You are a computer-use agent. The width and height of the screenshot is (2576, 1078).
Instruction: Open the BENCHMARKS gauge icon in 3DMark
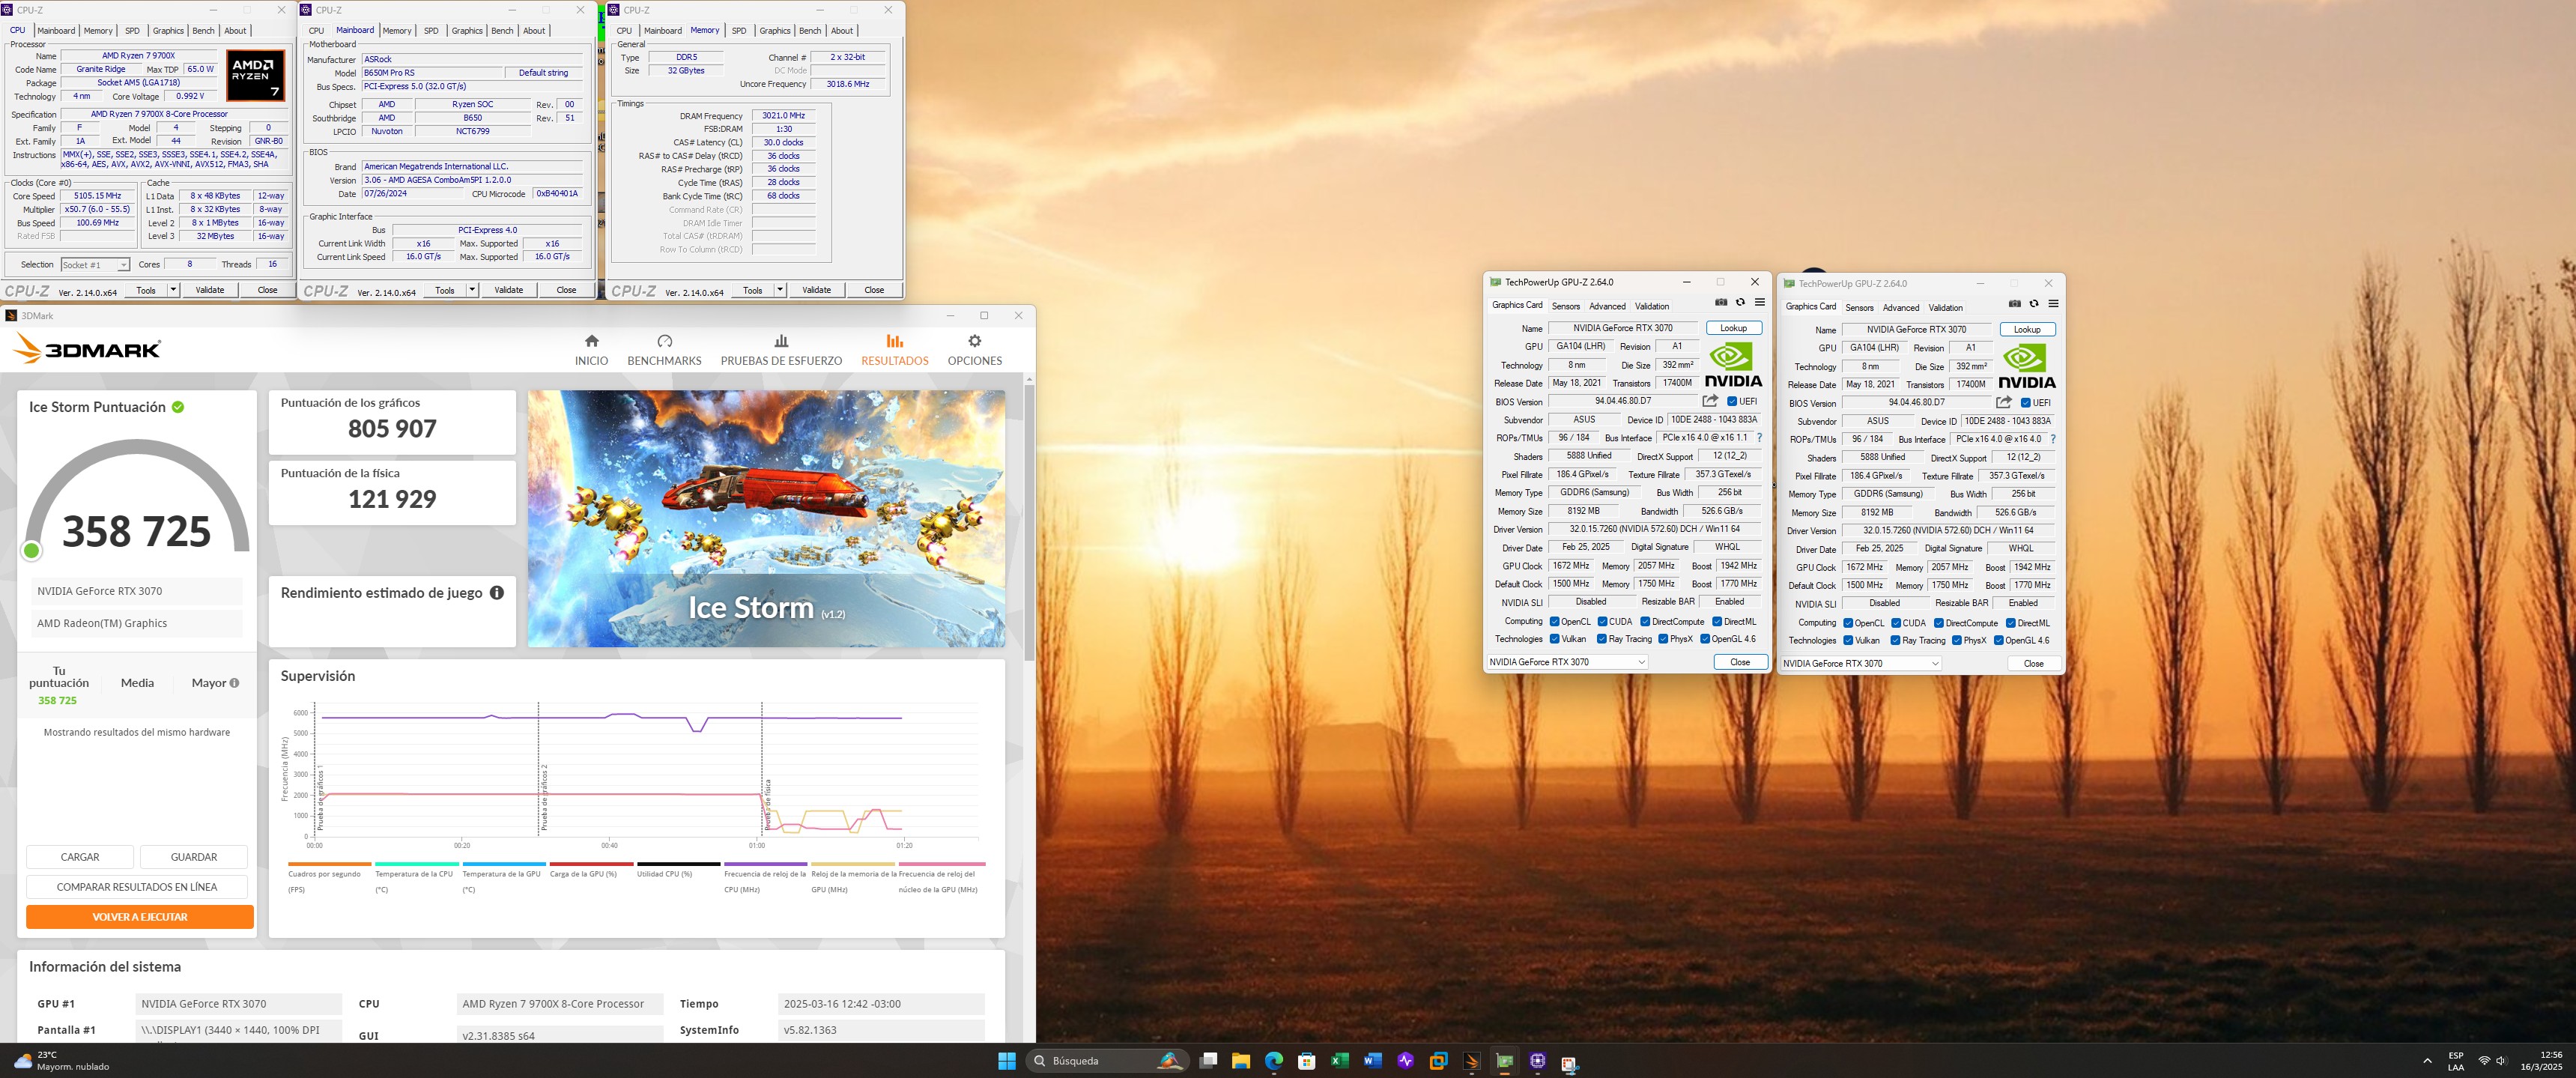(x=664, y=341)
